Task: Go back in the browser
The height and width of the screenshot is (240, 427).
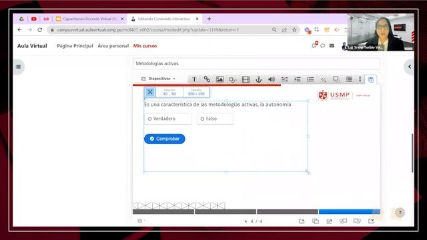Action: click(x=19, y=29)
